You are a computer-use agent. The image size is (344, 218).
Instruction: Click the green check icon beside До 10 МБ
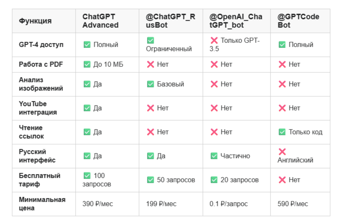87,65
